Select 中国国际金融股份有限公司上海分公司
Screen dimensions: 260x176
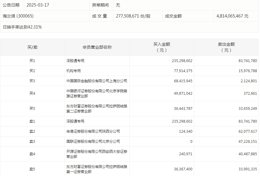point(97,81)
